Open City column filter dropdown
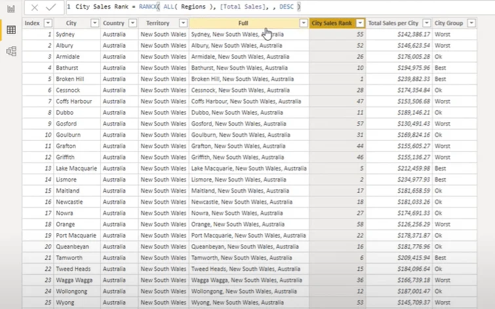 (x=94, y=23)
